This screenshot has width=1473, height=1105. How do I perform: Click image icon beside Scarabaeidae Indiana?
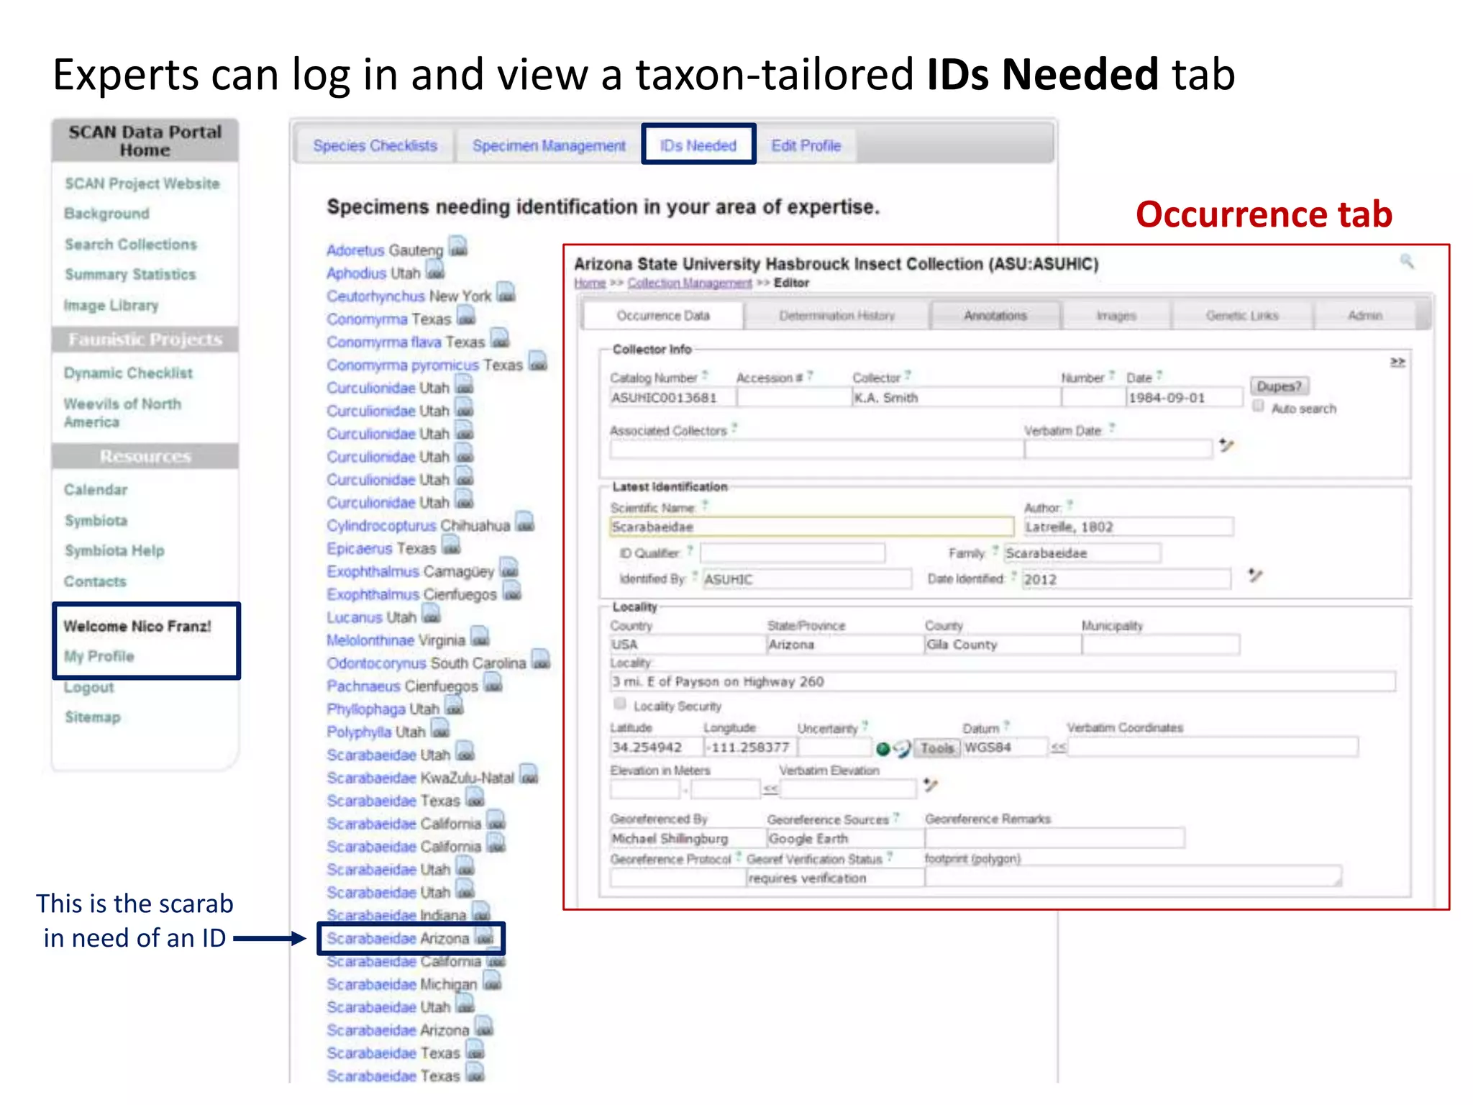coord(481,912)
